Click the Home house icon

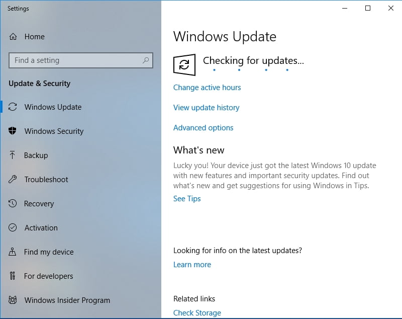(x=13, y=37)
